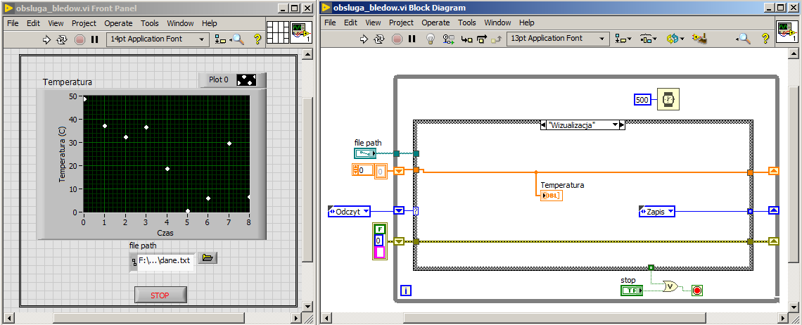Click Clean Up Diagram broom icon
The width and height of the screenshot is (802, 325).
click(699, 39)
